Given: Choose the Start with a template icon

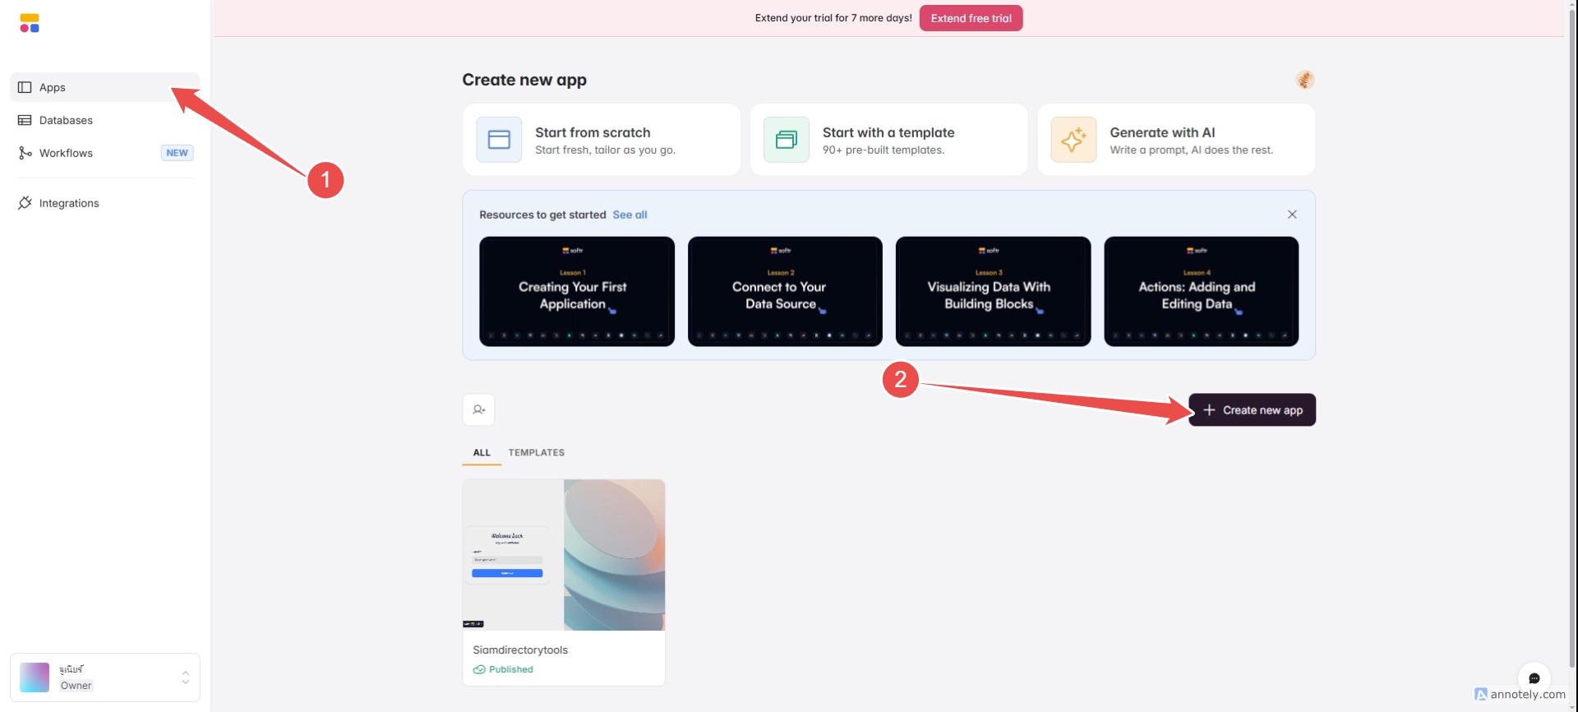Looking at the screenshot, I should pyautogui.click(x=787, y=140).
